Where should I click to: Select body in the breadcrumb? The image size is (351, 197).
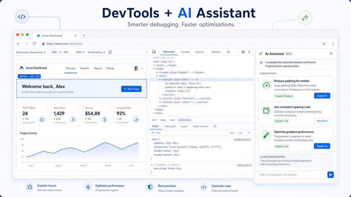(x=163, y=120)
